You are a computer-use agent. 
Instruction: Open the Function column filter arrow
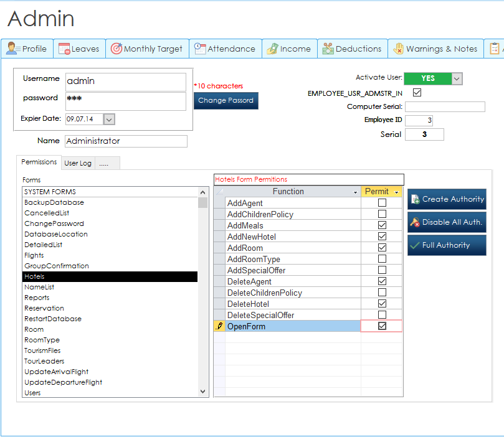355,192
